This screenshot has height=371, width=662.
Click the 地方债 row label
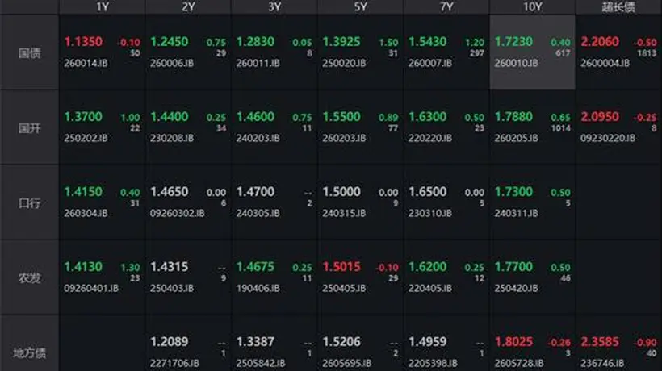click(x=30, y=352)
